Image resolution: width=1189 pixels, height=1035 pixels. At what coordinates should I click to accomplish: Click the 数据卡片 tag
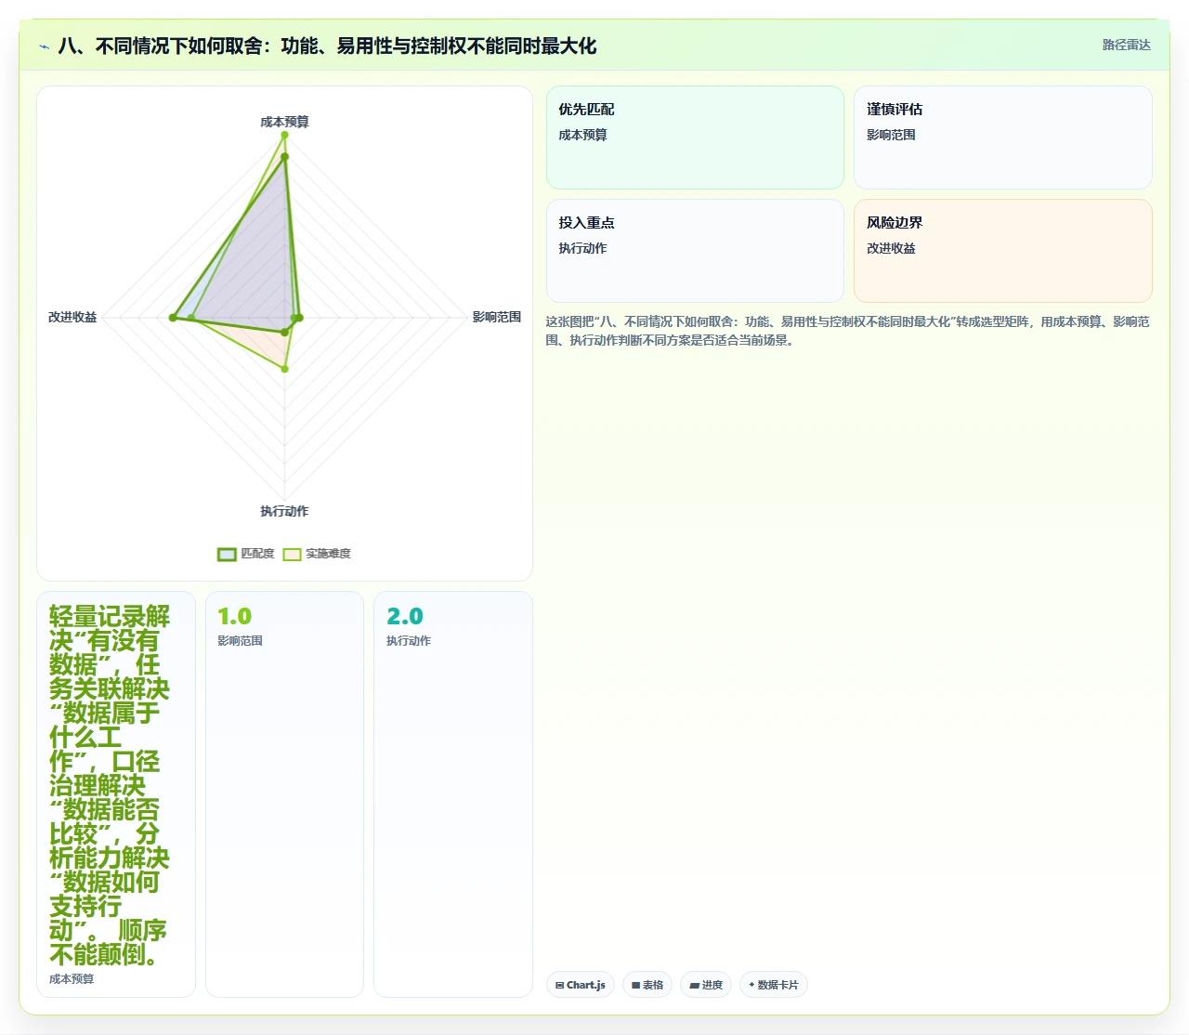pos(774,985)
